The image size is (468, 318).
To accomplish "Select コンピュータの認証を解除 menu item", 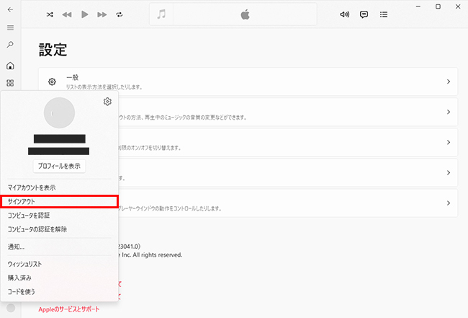I will tap(59, 229).
